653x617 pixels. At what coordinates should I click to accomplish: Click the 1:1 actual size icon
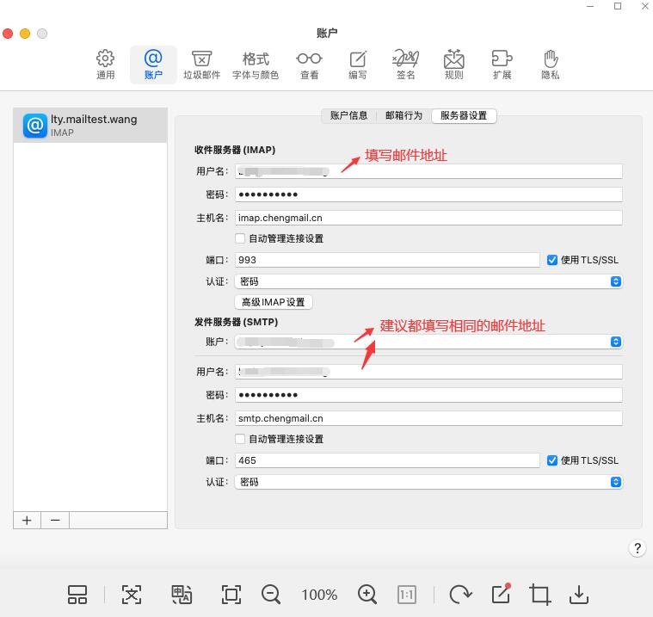(x=406, y=595)
